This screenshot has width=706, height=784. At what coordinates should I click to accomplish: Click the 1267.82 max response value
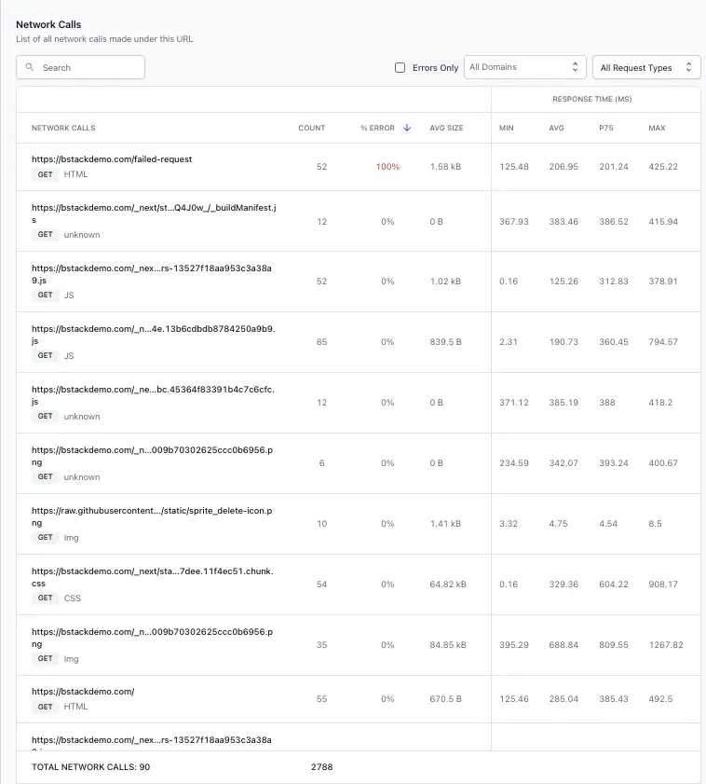click(x=666, y=645)
